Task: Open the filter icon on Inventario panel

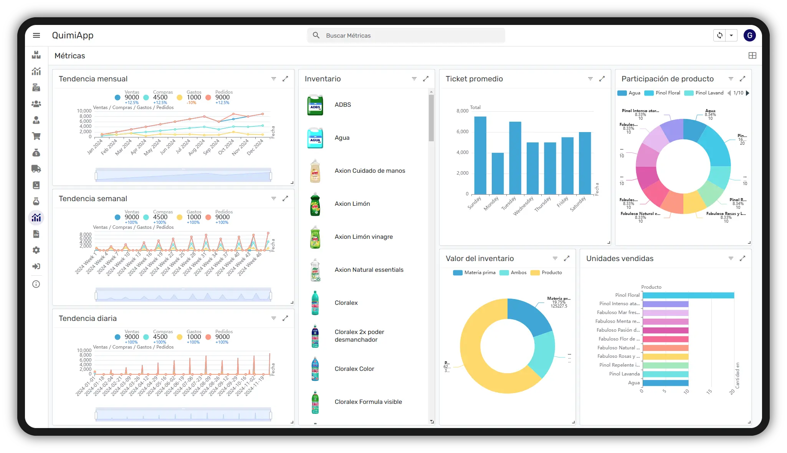Action: [x=414, y=79]
